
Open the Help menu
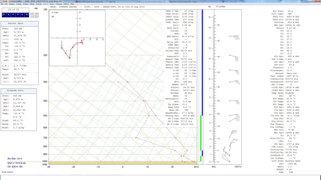click(72, 4)
